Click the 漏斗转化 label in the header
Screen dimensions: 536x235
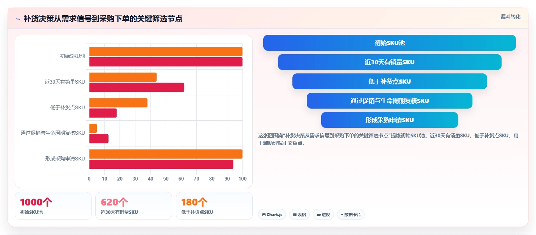[510, 17]
